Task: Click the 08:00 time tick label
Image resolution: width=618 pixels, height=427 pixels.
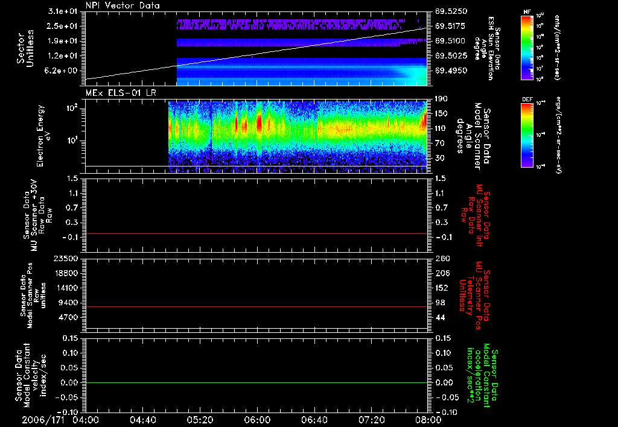Action: pos(428,420)
